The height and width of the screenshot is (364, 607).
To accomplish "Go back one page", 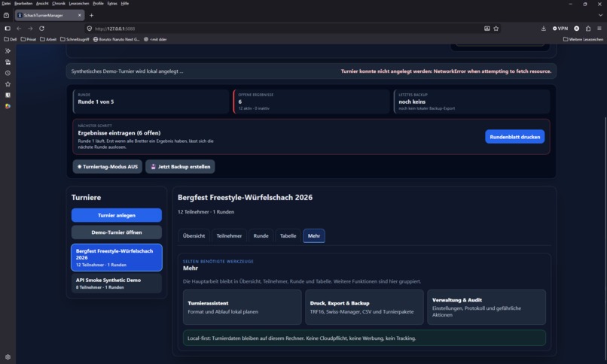I will (x=19, y=29).
